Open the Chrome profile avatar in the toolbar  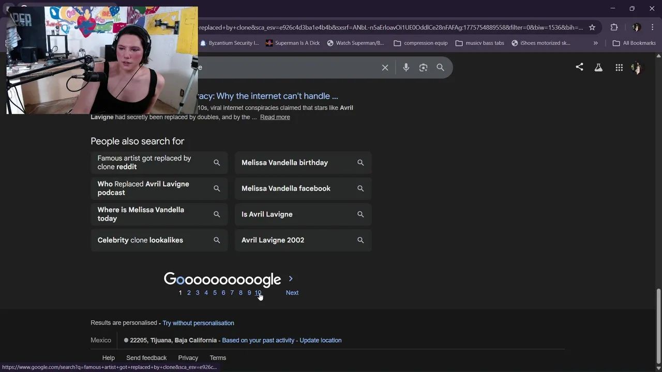[637, 27]
